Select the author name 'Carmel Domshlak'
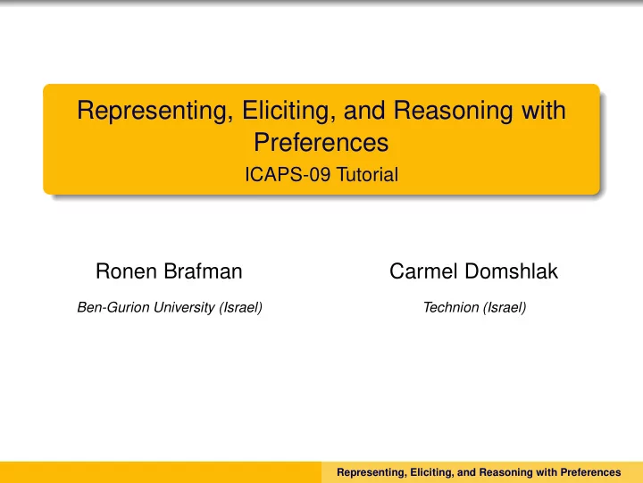The image size is (643, 483). pos(473,271)
